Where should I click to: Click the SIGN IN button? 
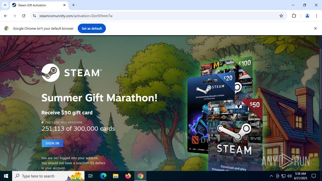click(52, 143)
